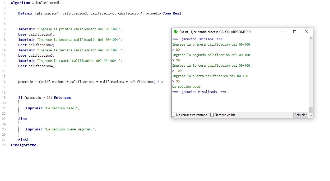Minimize the PSeInt execution window
The image size is (330, 181).
(x=283, y=32)
